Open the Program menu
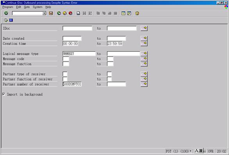This screenshot has height=155, width=229. click(8, 7)
